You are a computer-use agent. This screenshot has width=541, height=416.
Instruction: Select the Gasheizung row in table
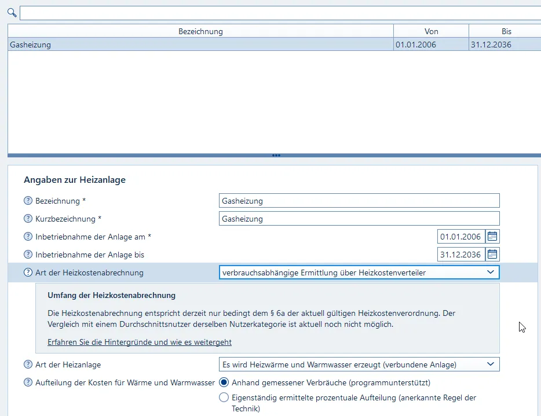pyautogui.click(x=200, y=45)
